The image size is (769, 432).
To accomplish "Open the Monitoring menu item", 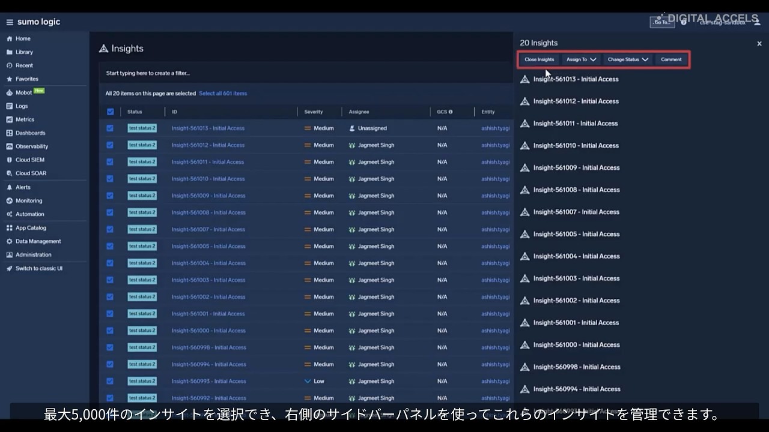I will (29, 201).
